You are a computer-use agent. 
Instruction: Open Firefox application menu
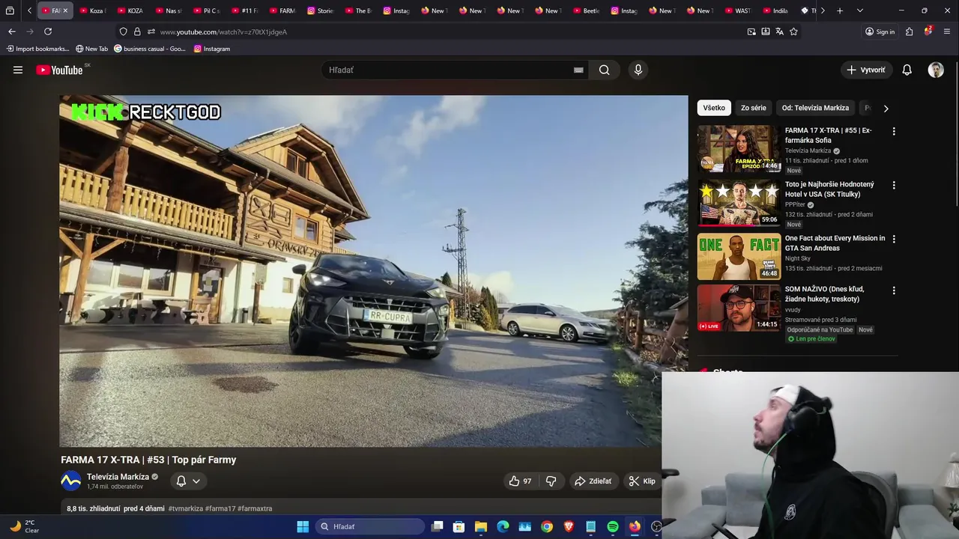948,31
